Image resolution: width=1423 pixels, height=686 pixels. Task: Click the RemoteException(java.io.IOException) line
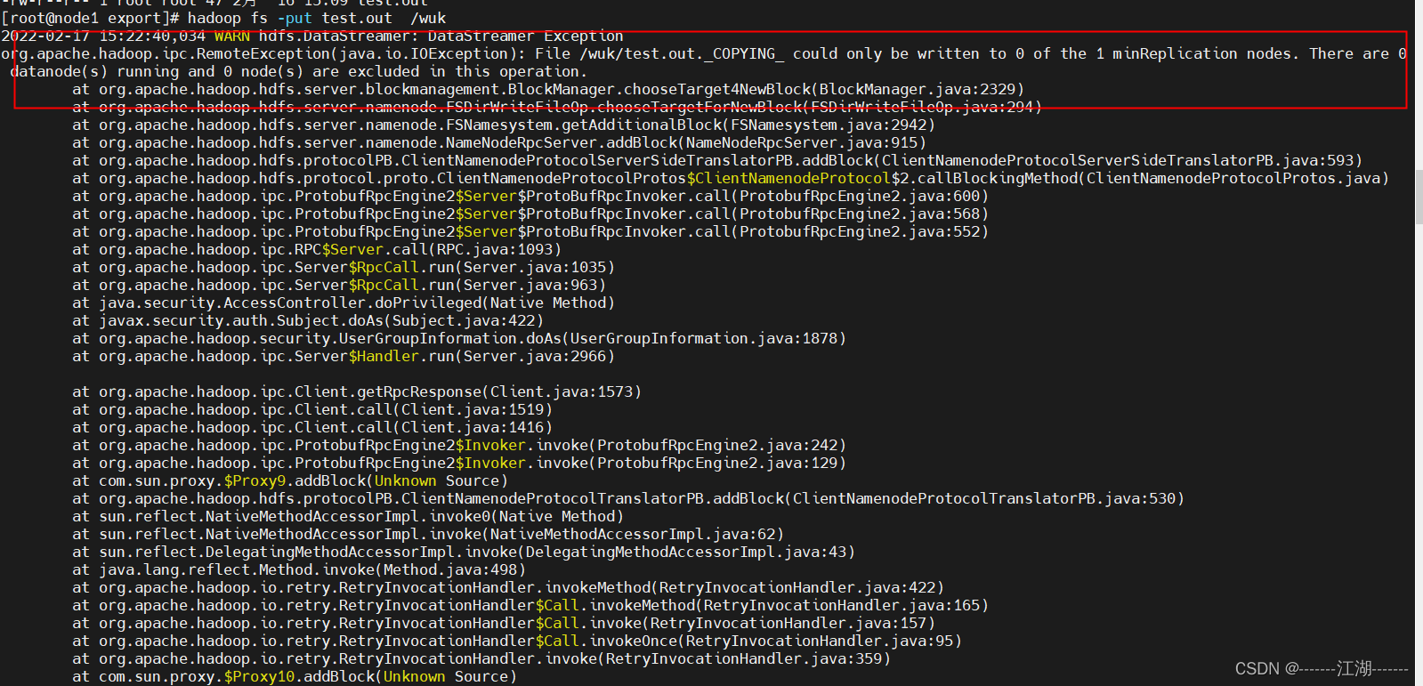704,53
